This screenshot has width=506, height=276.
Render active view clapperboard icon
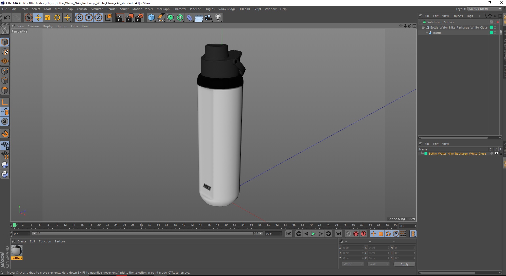[x=120, y=18]
